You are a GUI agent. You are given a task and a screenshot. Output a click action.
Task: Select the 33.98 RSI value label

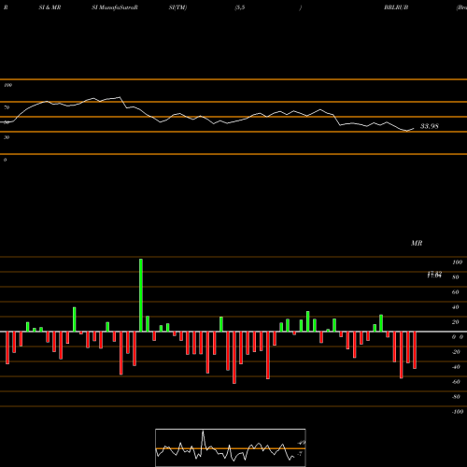pos(430,126)
